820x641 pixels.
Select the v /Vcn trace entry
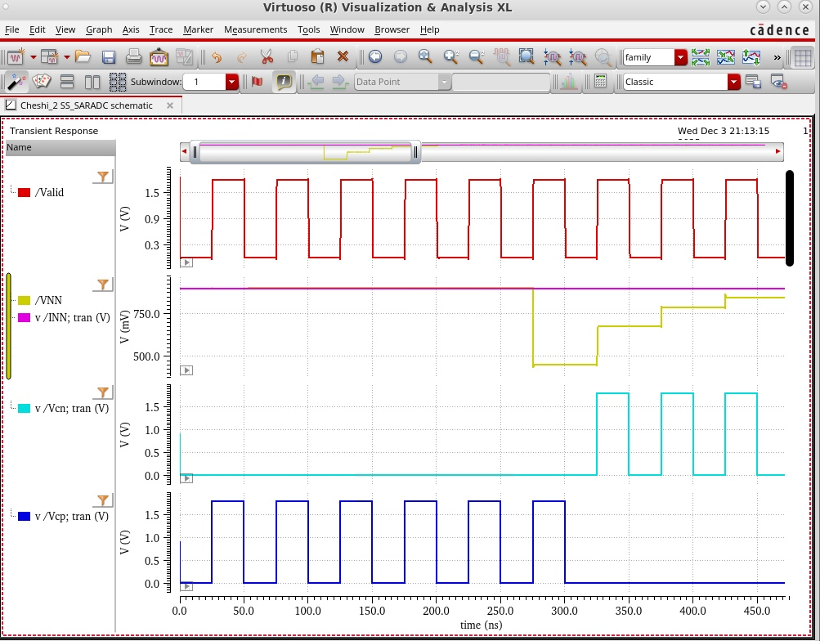coord(72,408)
